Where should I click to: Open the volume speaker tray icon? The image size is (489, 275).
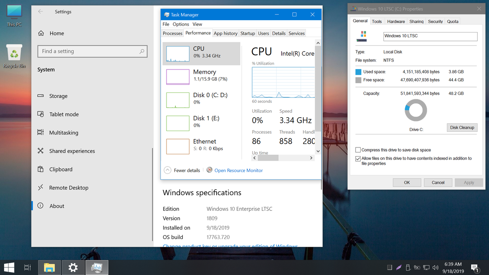(x=435, y=267)
